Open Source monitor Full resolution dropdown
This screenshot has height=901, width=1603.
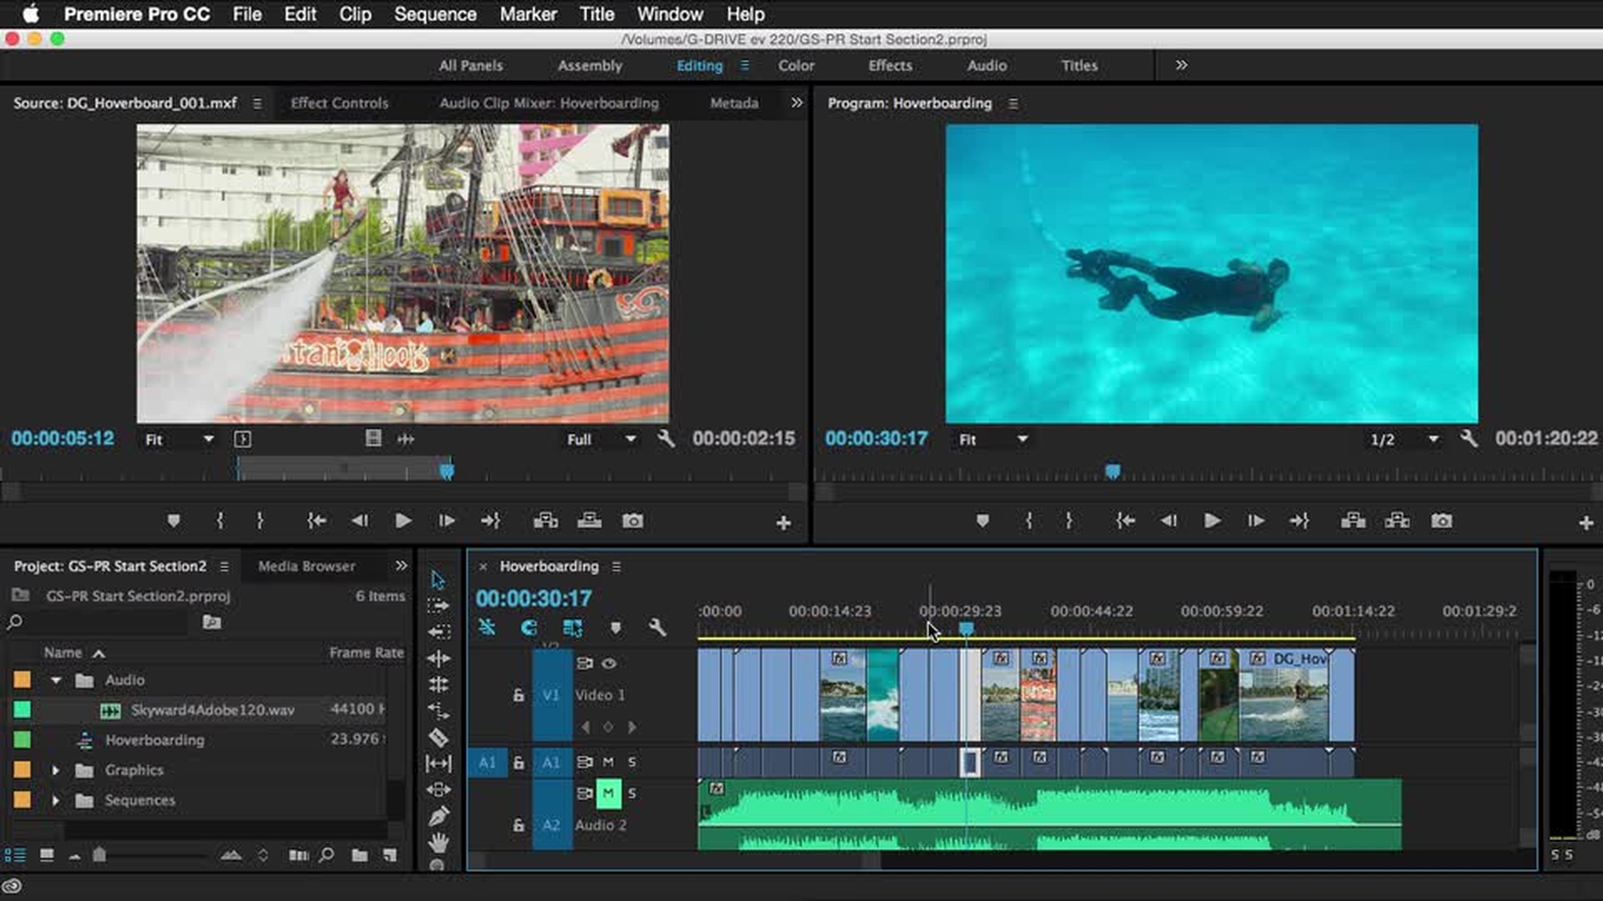[602, 440]
